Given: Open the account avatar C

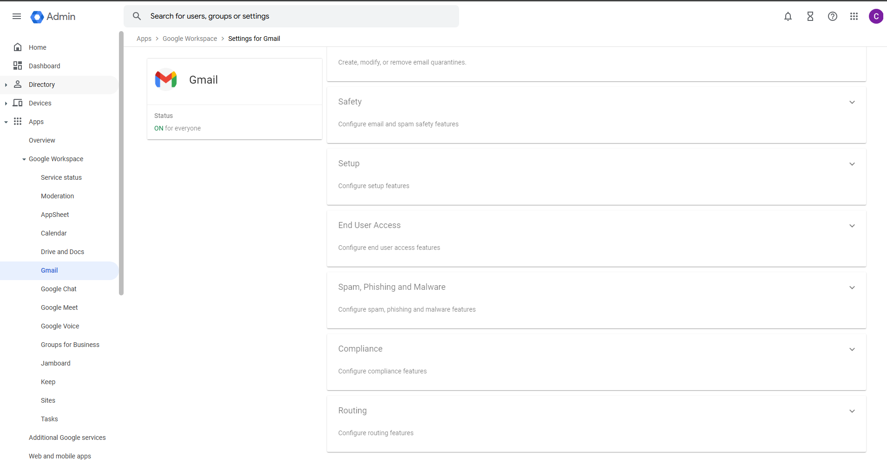Looking at the screenshot, I should (876, 16).
